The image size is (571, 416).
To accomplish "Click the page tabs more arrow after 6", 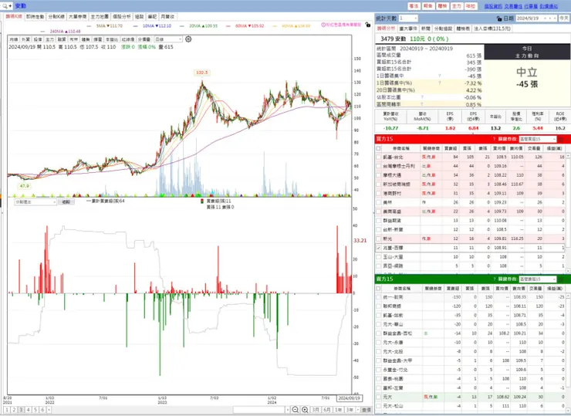I will tap(49, 410).
